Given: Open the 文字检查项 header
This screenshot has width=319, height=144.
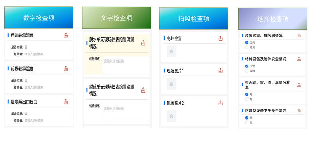Looking at the screenshot, I should [116, 18].
